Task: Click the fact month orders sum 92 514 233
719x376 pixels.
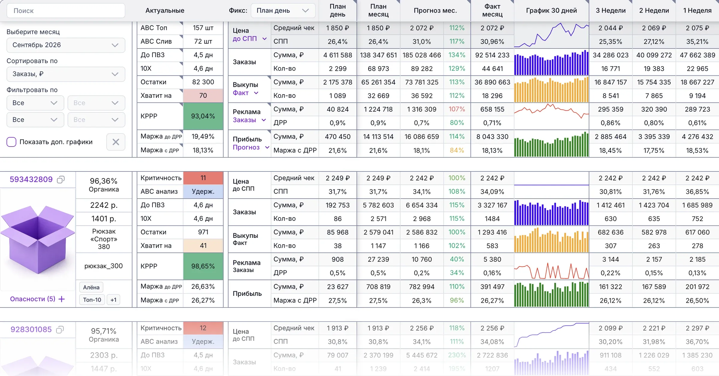Action: (x=492, y=55)
